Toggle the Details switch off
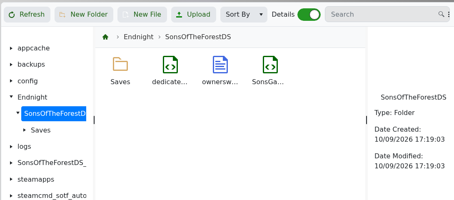The image size is (454, 200). pyautogui.click(x=309, y=15)
